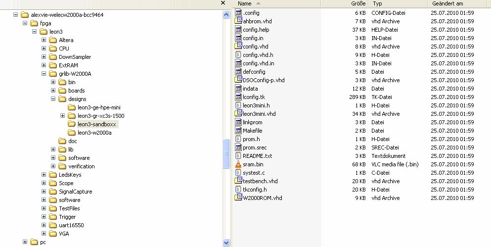491x247 pixels.
Task: Click the README.txt text document icon
Action: (x=238, y=156)
